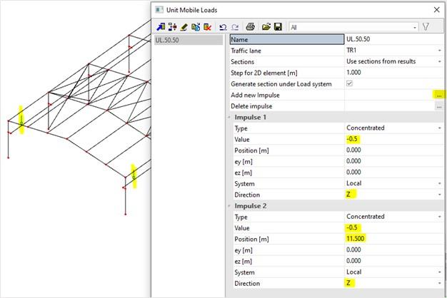Click the Redo arrow icon
This screenshot has width=447, height=298.
click(234, 27)
